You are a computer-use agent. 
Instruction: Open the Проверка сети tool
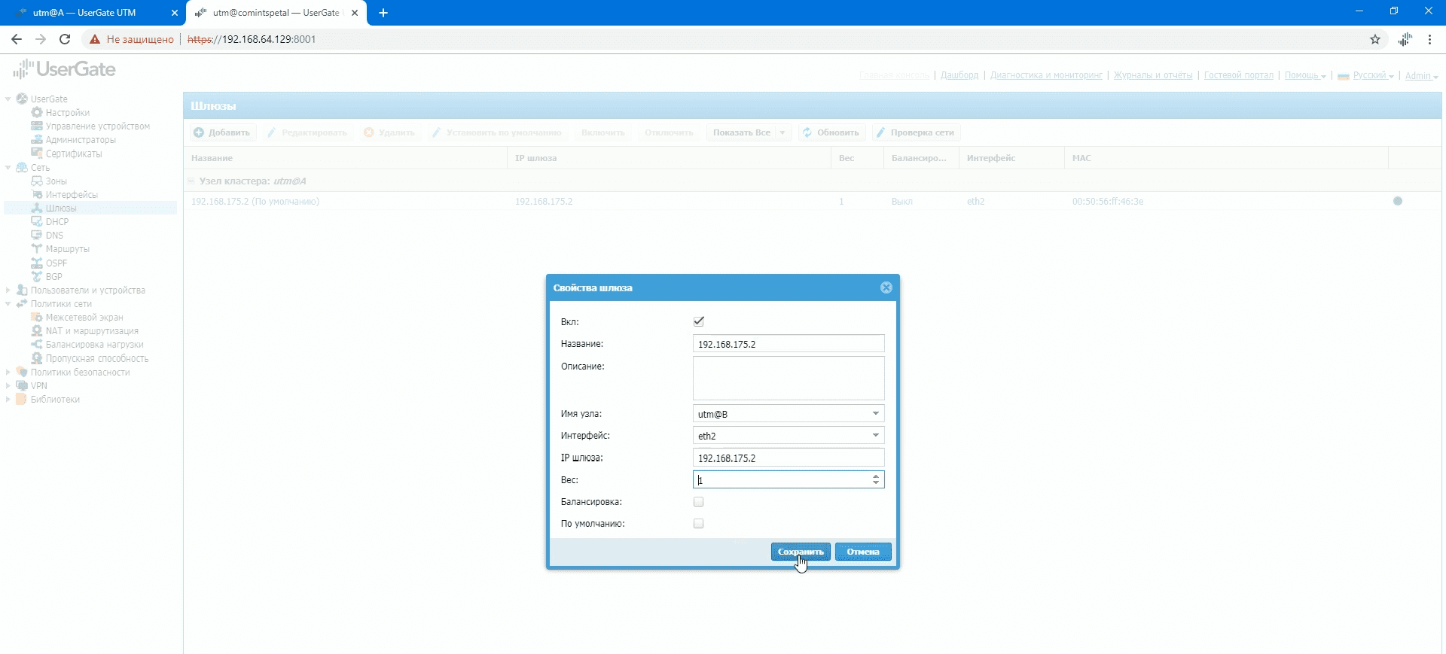[916, 132]
